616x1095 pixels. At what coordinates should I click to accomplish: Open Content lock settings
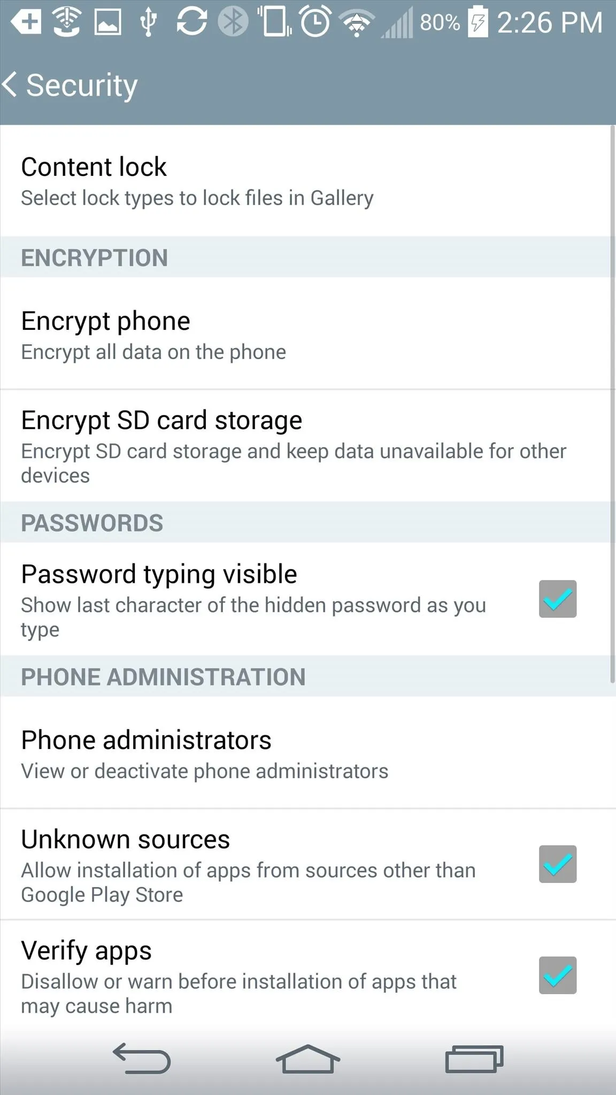(x=305, y=181)
